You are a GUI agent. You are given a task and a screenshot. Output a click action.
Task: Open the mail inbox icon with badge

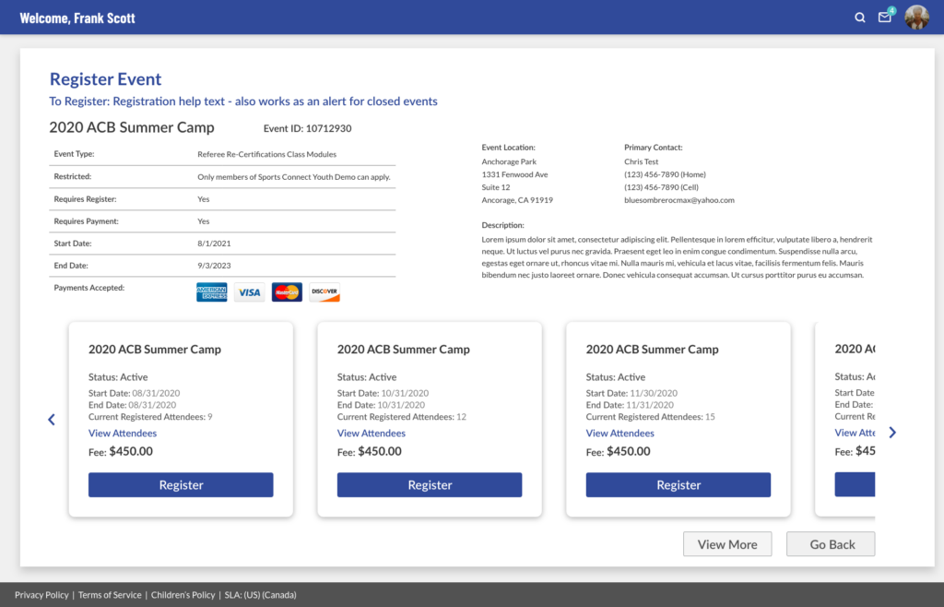pos(885,18)
